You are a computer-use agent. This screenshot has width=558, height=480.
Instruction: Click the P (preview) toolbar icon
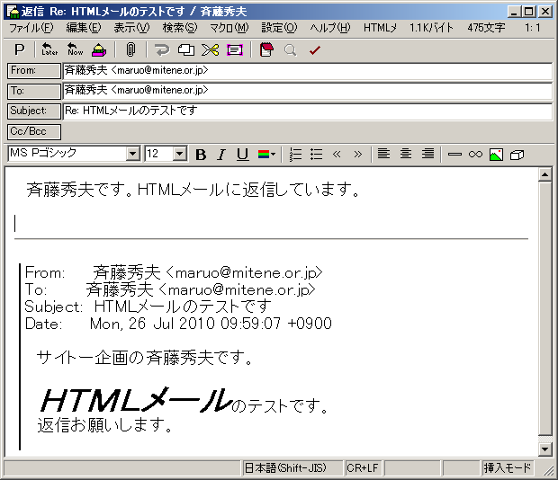pos(20,49)
